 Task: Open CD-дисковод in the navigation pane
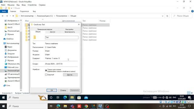[13, 74]
